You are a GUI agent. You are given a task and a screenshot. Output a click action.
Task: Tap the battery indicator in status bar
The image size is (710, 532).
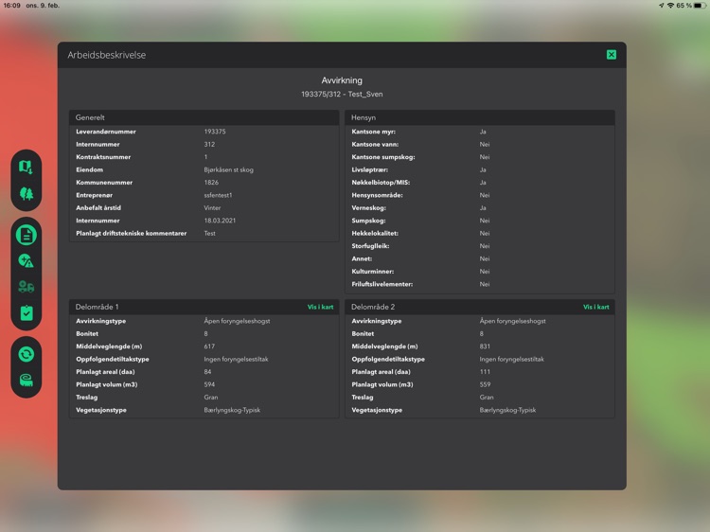tap(700, 6)
